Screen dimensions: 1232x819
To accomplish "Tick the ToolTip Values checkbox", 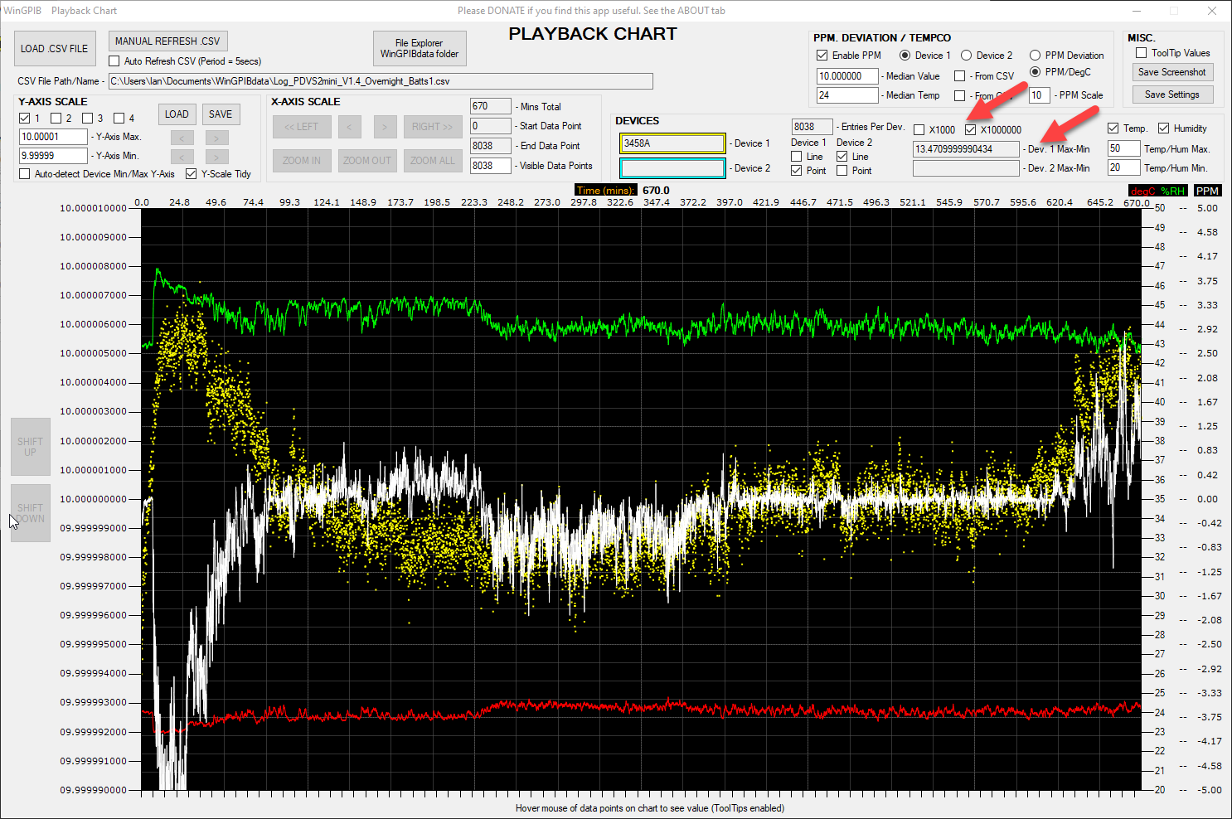I will 1142,53.
